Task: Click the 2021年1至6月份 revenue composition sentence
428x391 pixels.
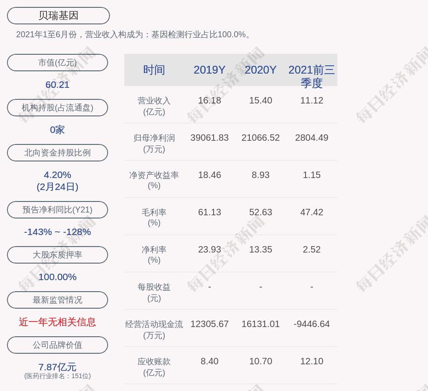Action: pyautogui.click(x=133, y=34)
